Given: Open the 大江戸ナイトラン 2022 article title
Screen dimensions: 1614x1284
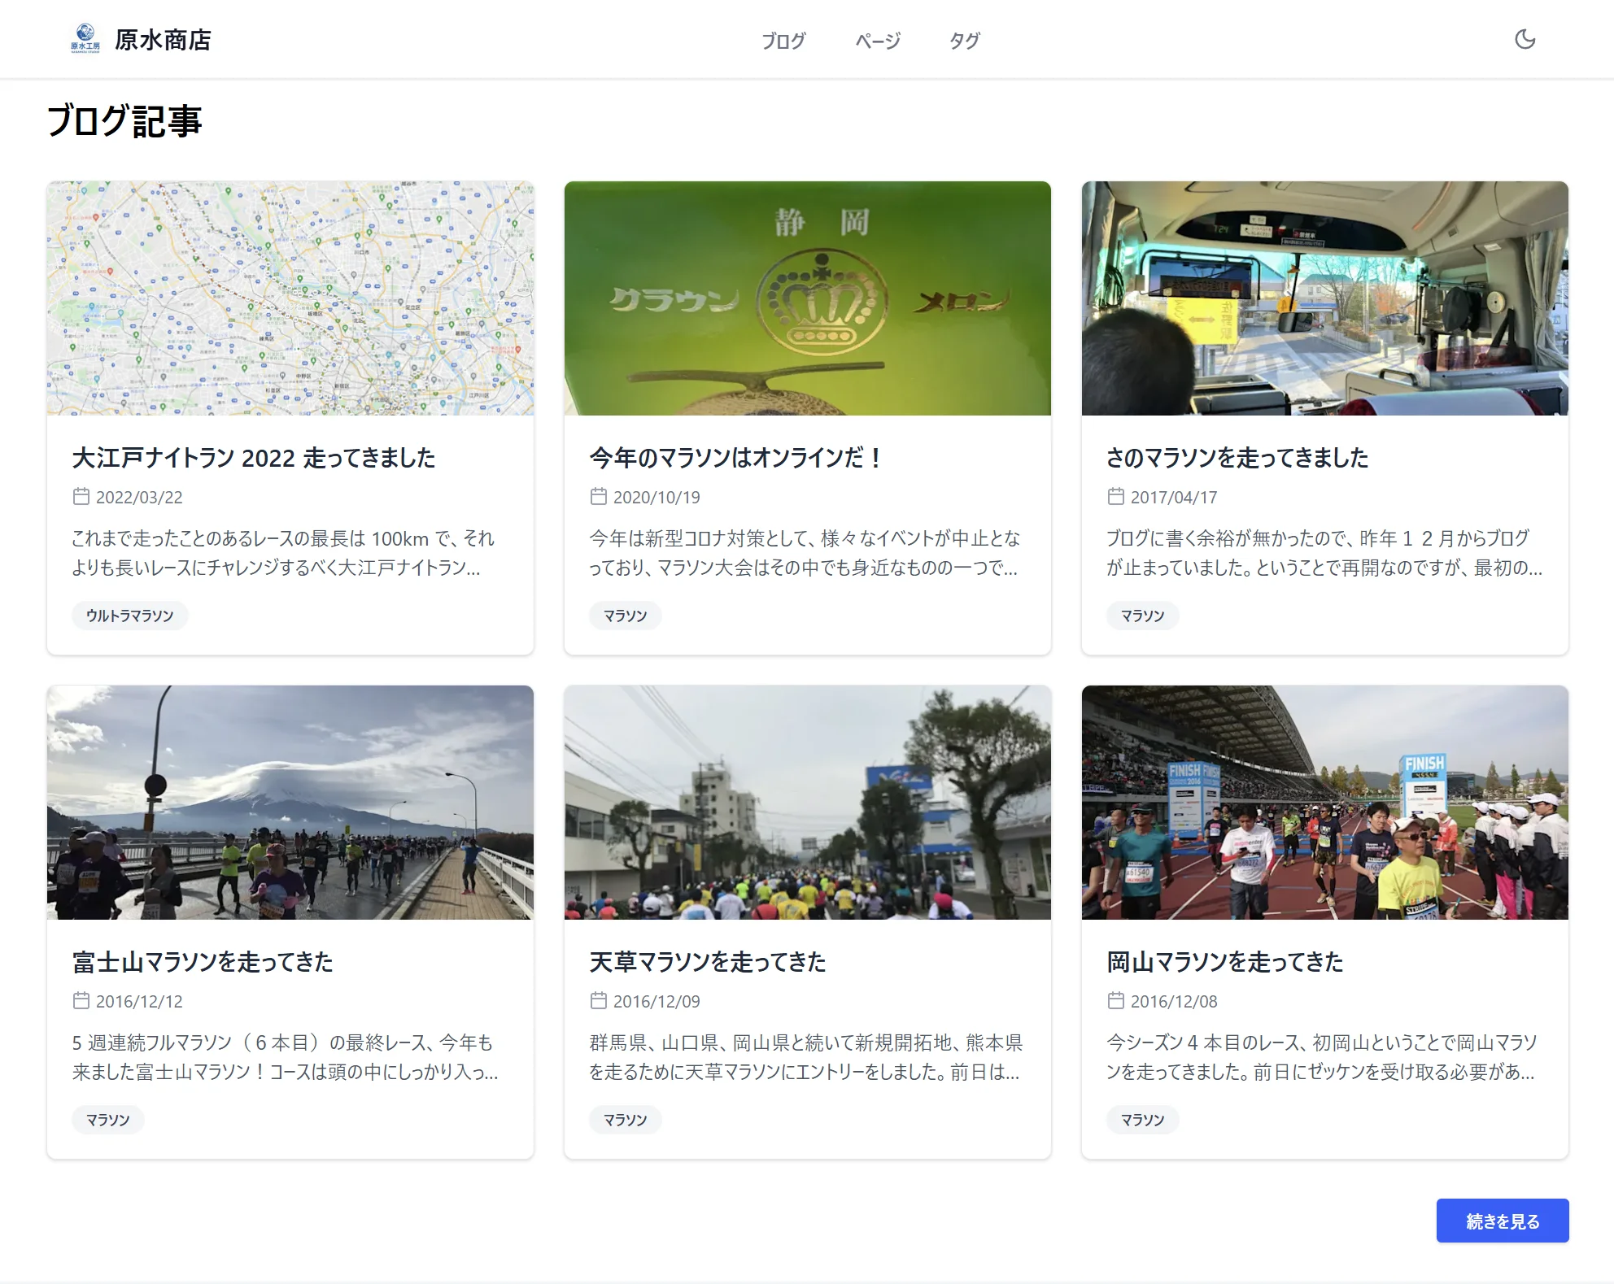Looking at the screenshot, I should 254,458.
